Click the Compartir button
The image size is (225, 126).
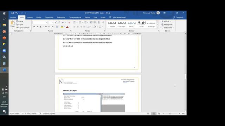pyautogui.click(x=178, y=17)
